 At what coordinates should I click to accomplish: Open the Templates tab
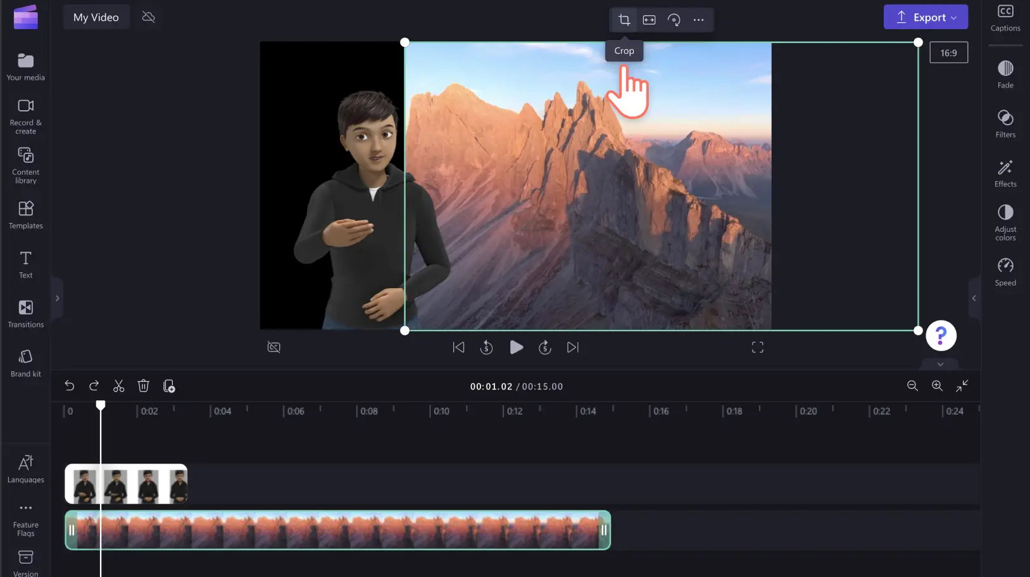[26, 215]
